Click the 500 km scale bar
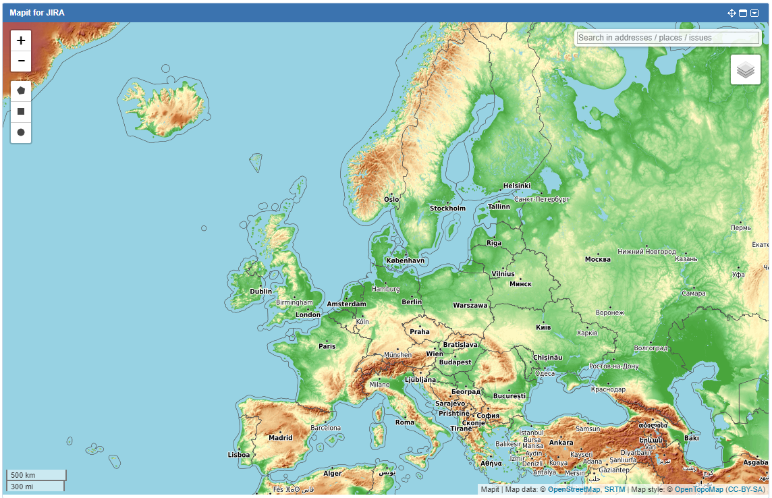This screenshot has height=498, width=772. 35,474
